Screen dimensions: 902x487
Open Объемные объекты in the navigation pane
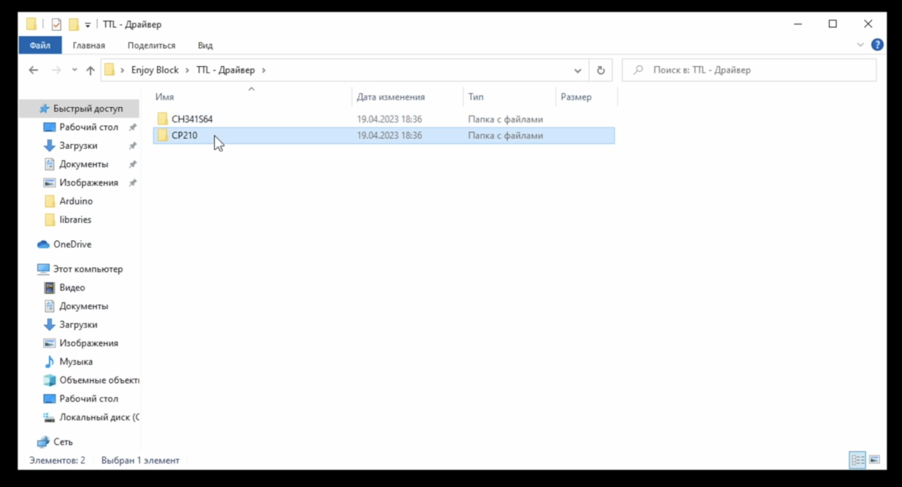coord(99,380)
